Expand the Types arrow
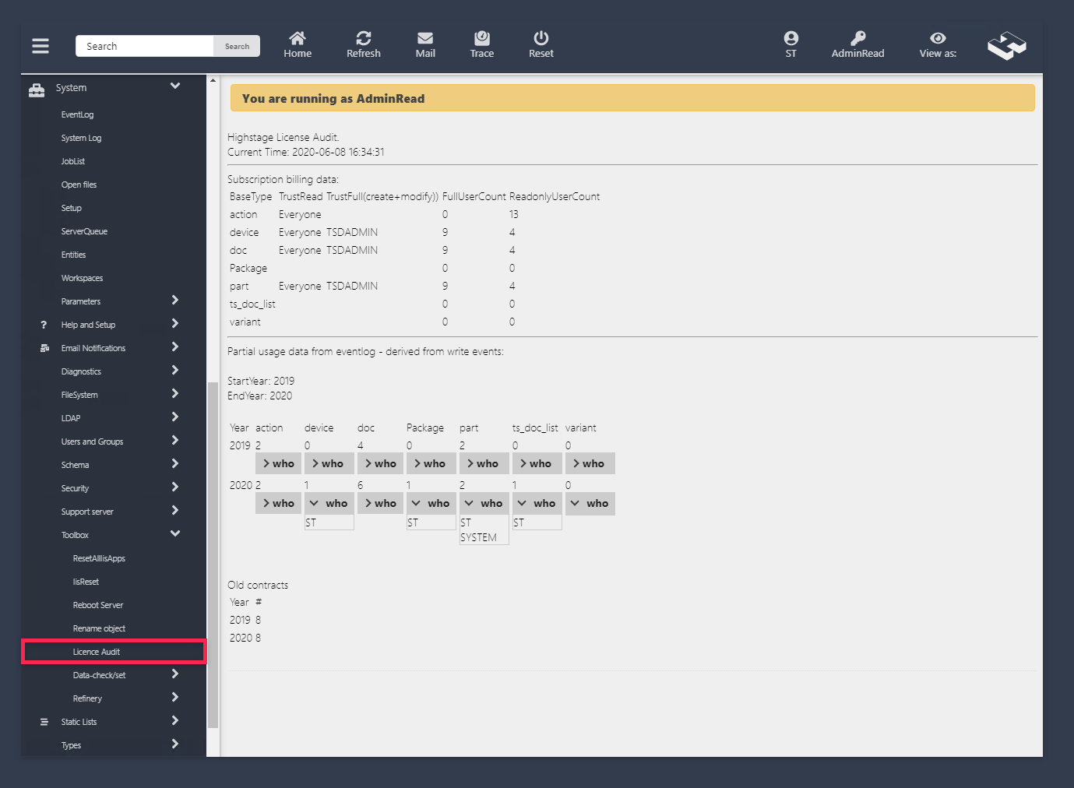Image resolution: width=1074 pixels, height=788 pixels. (x=175, y=744)
